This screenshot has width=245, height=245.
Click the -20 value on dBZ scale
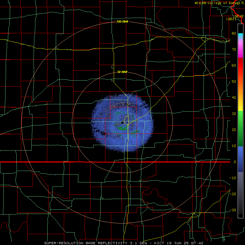coord(233,194)
